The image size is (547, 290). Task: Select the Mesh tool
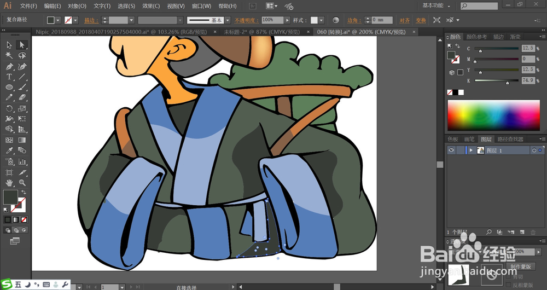click(9, 140)
